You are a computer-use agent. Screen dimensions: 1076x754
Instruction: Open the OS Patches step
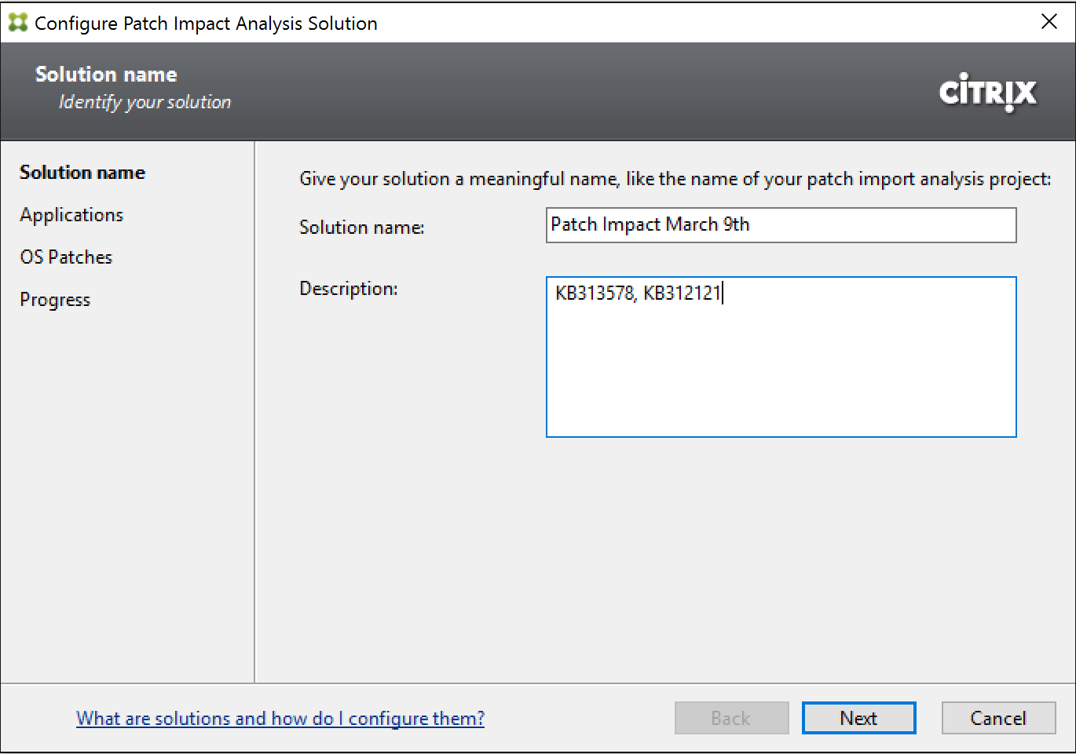click(x=66, y=257)
